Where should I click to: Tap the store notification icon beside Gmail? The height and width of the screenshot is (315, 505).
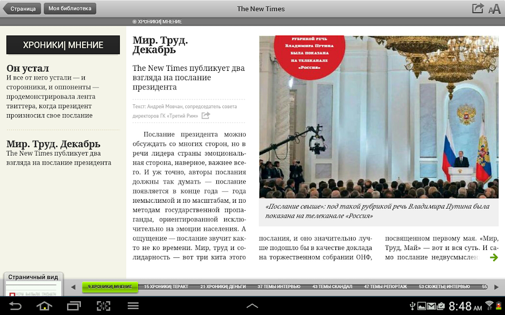(x=441, y=306)
